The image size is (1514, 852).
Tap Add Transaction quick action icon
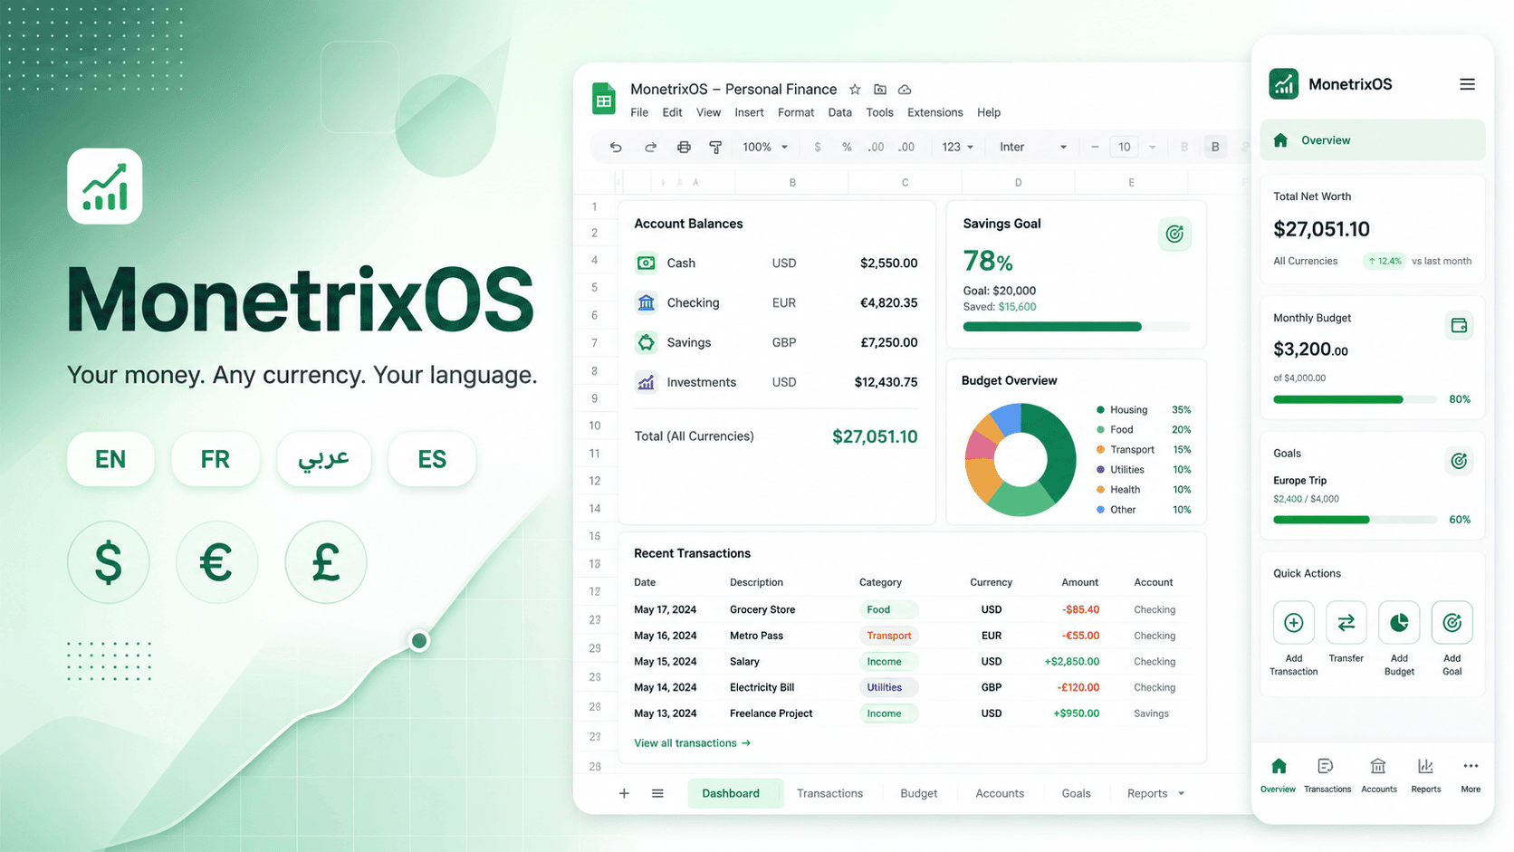(x=1293, y=623)
